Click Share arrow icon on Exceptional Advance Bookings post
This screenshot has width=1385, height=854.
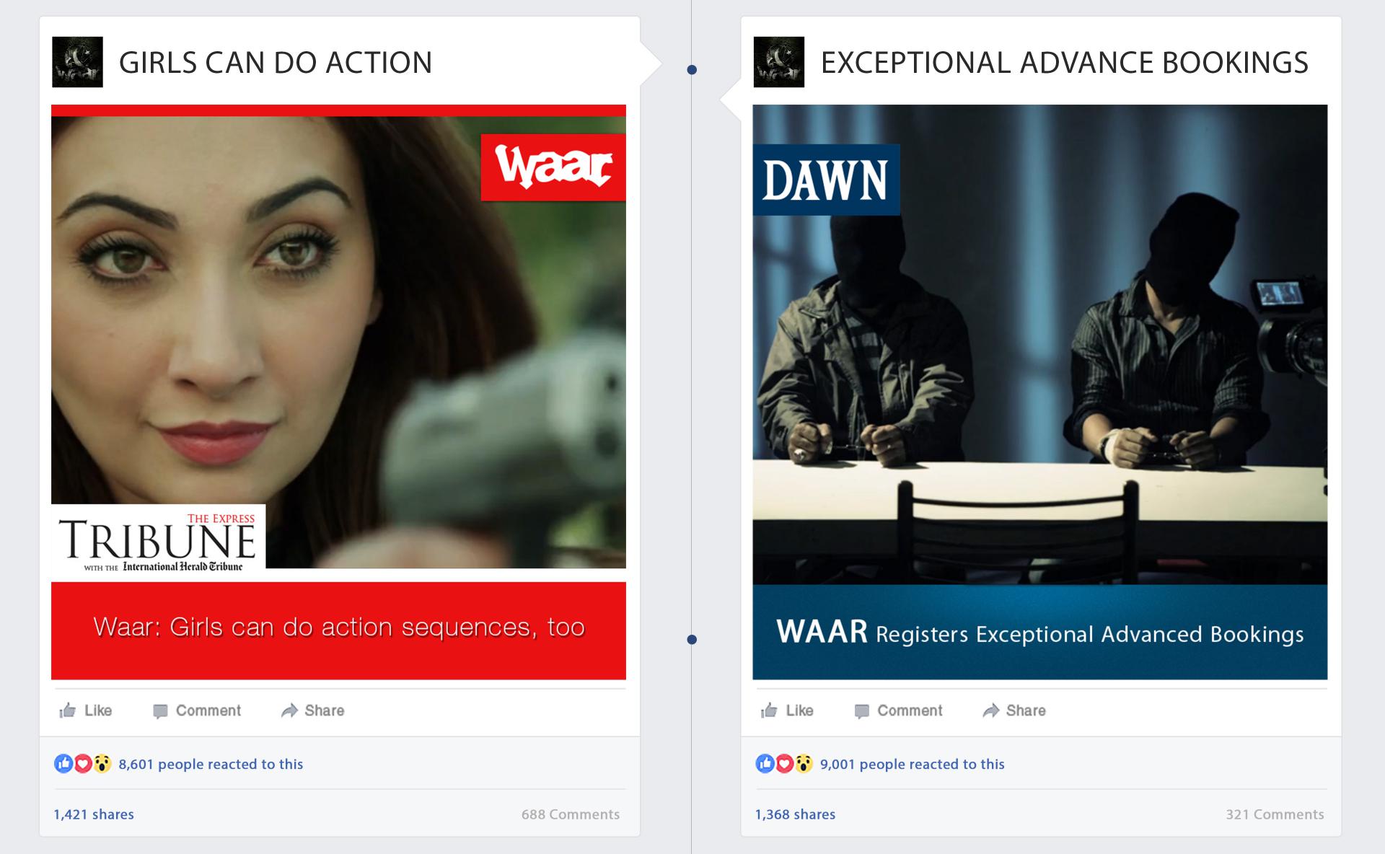pyautogui.click(x=990, y=710)
